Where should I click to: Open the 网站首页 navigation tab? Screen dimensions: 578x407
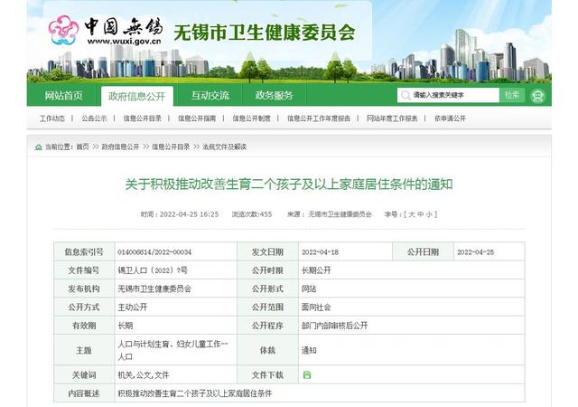(63, 96)
